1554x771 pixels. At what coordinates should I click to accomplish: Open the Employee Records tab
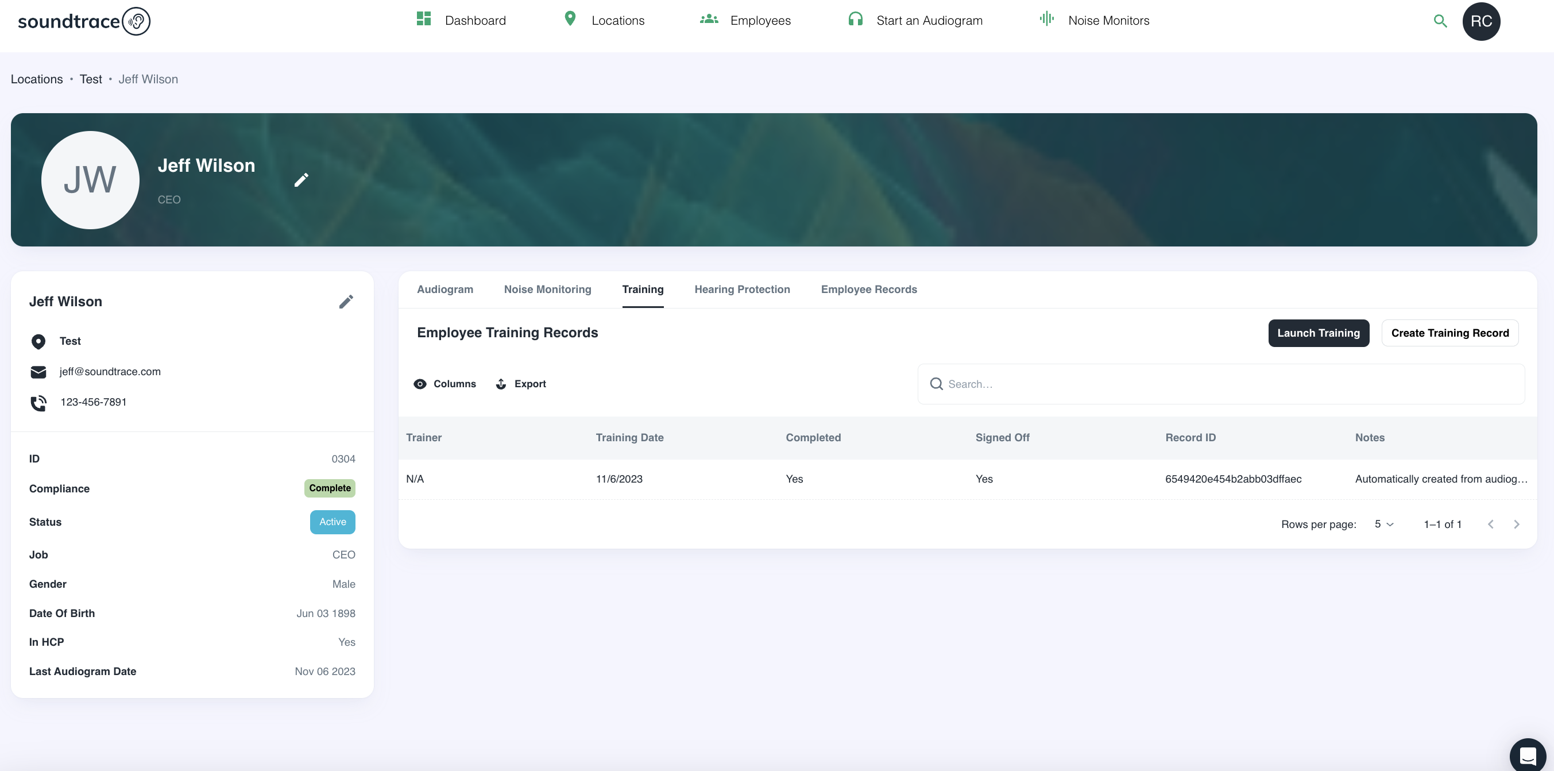tap(868, 290)
